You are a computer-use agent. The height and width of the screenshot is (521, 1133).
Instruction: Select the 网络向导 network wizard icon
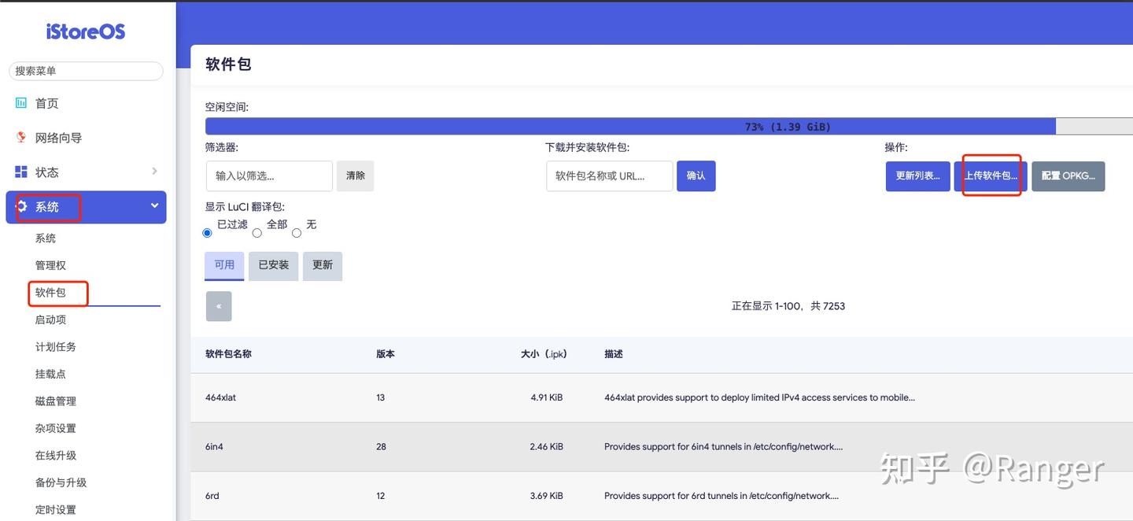click(21, 137)
